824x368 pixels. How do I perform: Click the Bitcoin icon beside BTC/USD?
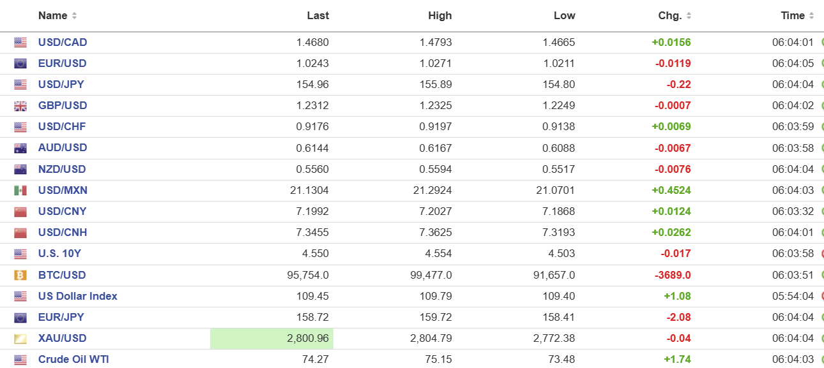[20, 276]
